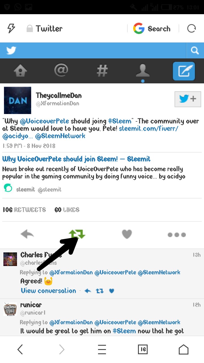Like Charles' reply with small heart
Screen dimensions: 204x363
coord(112,291)
